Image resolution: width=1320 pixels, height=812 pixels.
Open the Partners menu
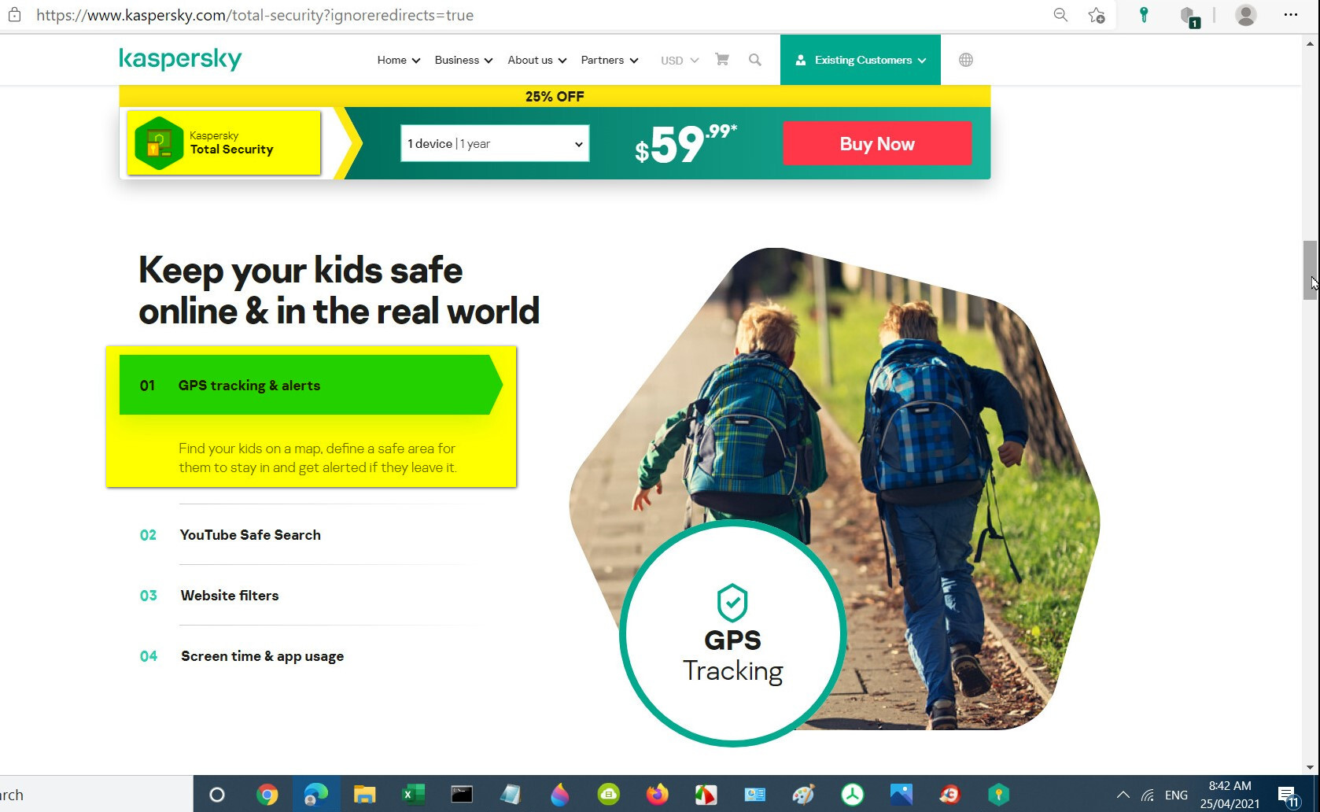(610, 60)
